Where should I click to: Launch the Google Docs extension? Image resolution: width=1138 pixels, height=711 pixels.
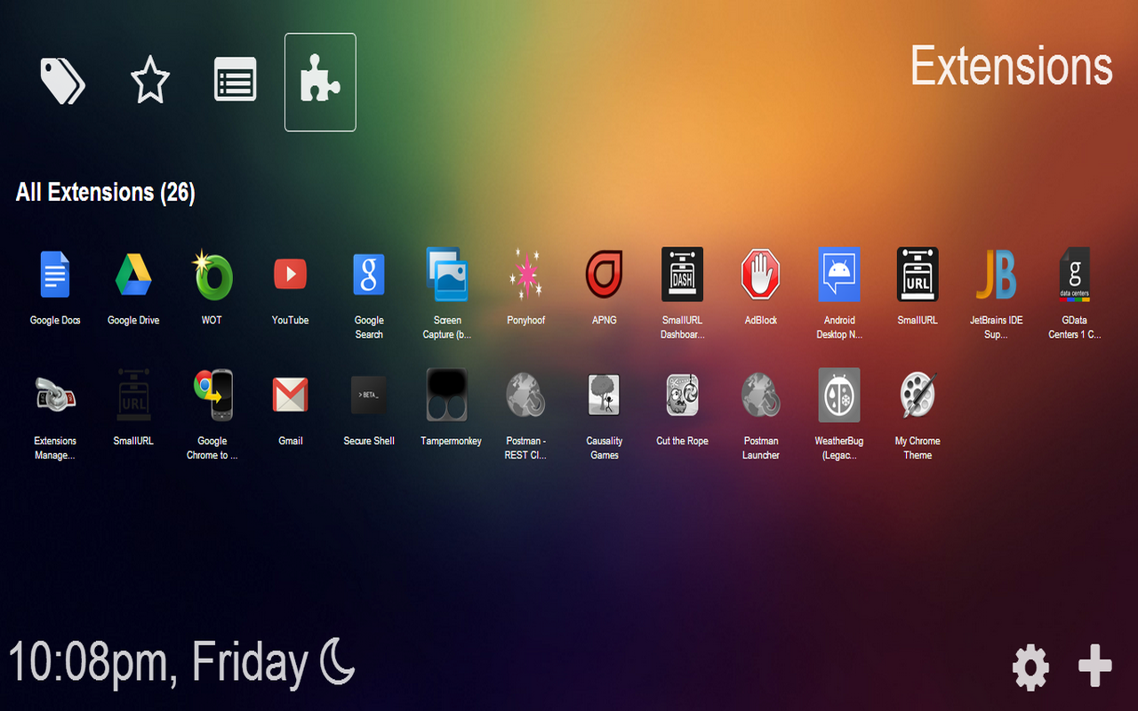tap(55, 274)
